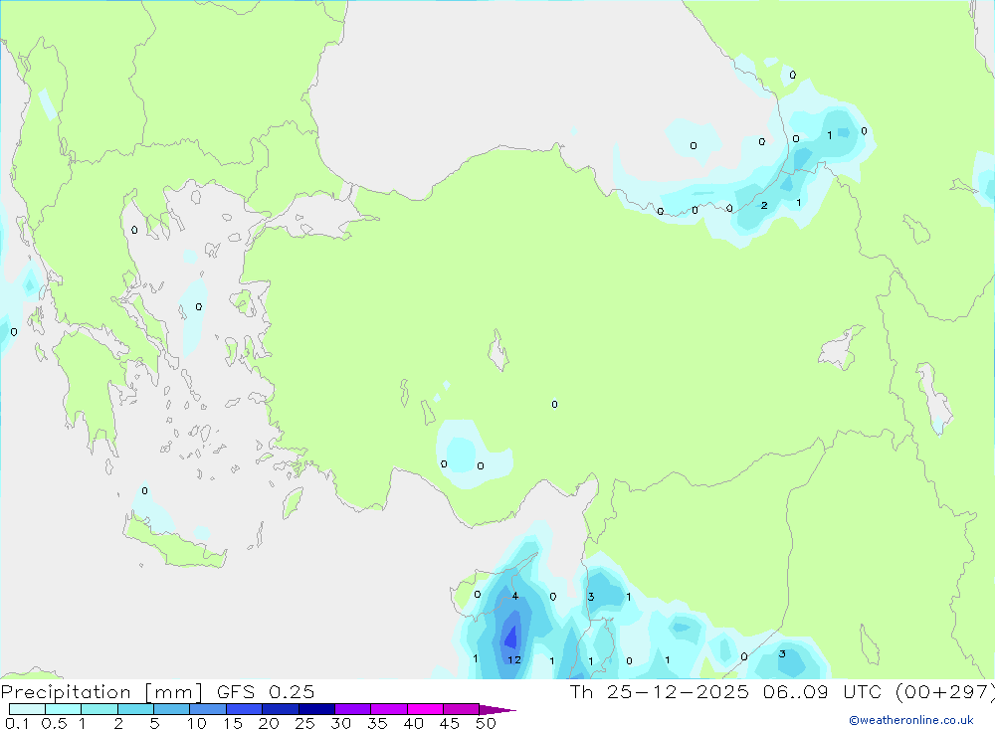This screenshot has height=729, width=995.
Task: Click the over-50 arrow tip of the legend
Action: [497, 710]
